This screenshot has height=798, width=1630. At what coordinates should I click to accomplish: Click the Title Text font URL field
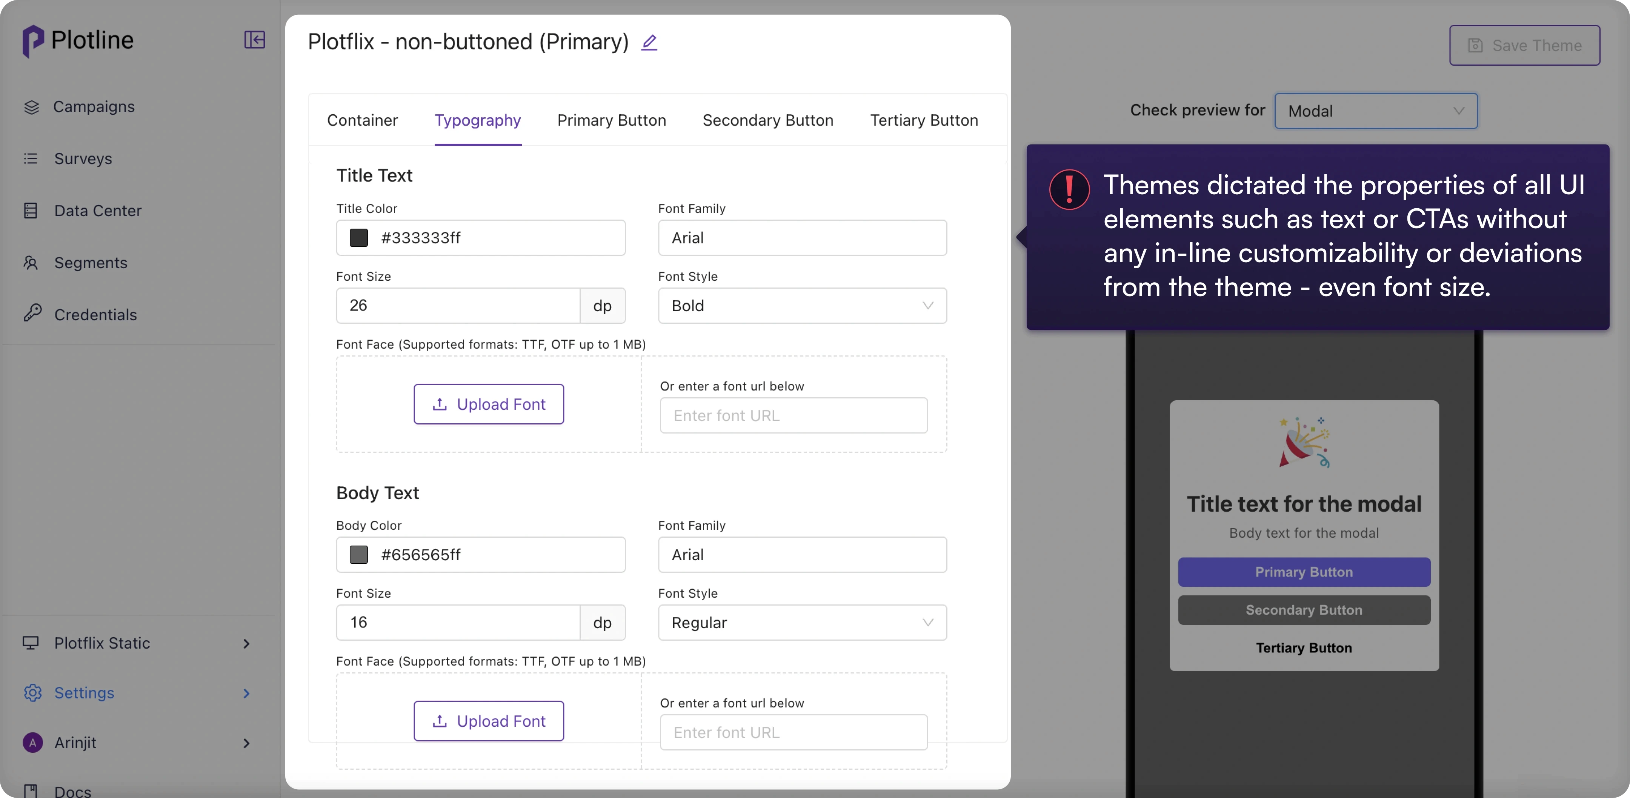click(793, 416)
